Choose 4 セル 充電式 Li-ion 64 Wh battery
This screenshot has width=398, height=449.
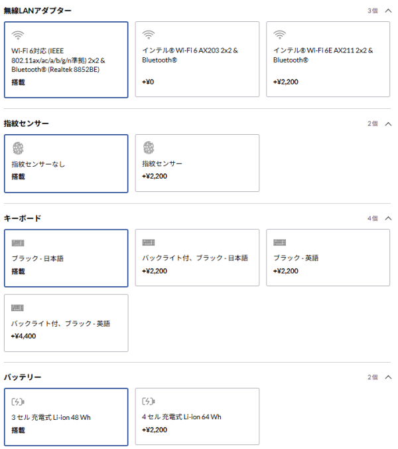197,416
